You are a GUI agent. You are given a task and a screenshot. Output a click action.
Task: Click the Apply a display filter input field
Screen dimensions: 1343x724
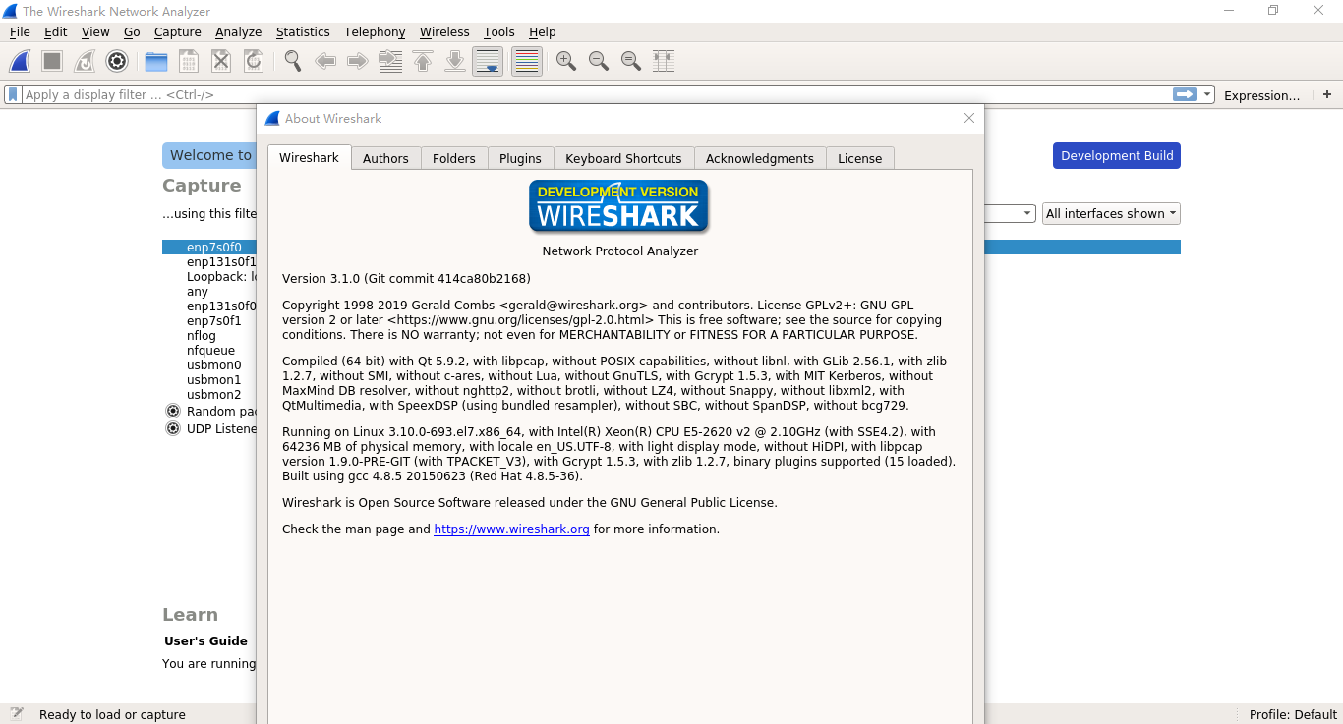[x=393, y=94]
